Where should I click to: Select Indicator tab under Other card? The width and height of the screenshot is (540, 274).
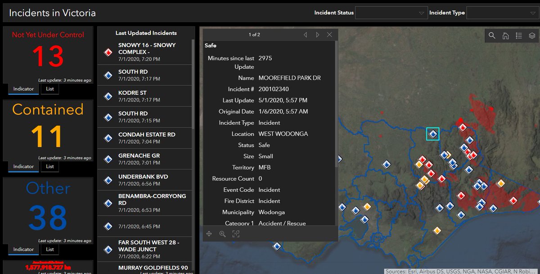tap(23, 249)
